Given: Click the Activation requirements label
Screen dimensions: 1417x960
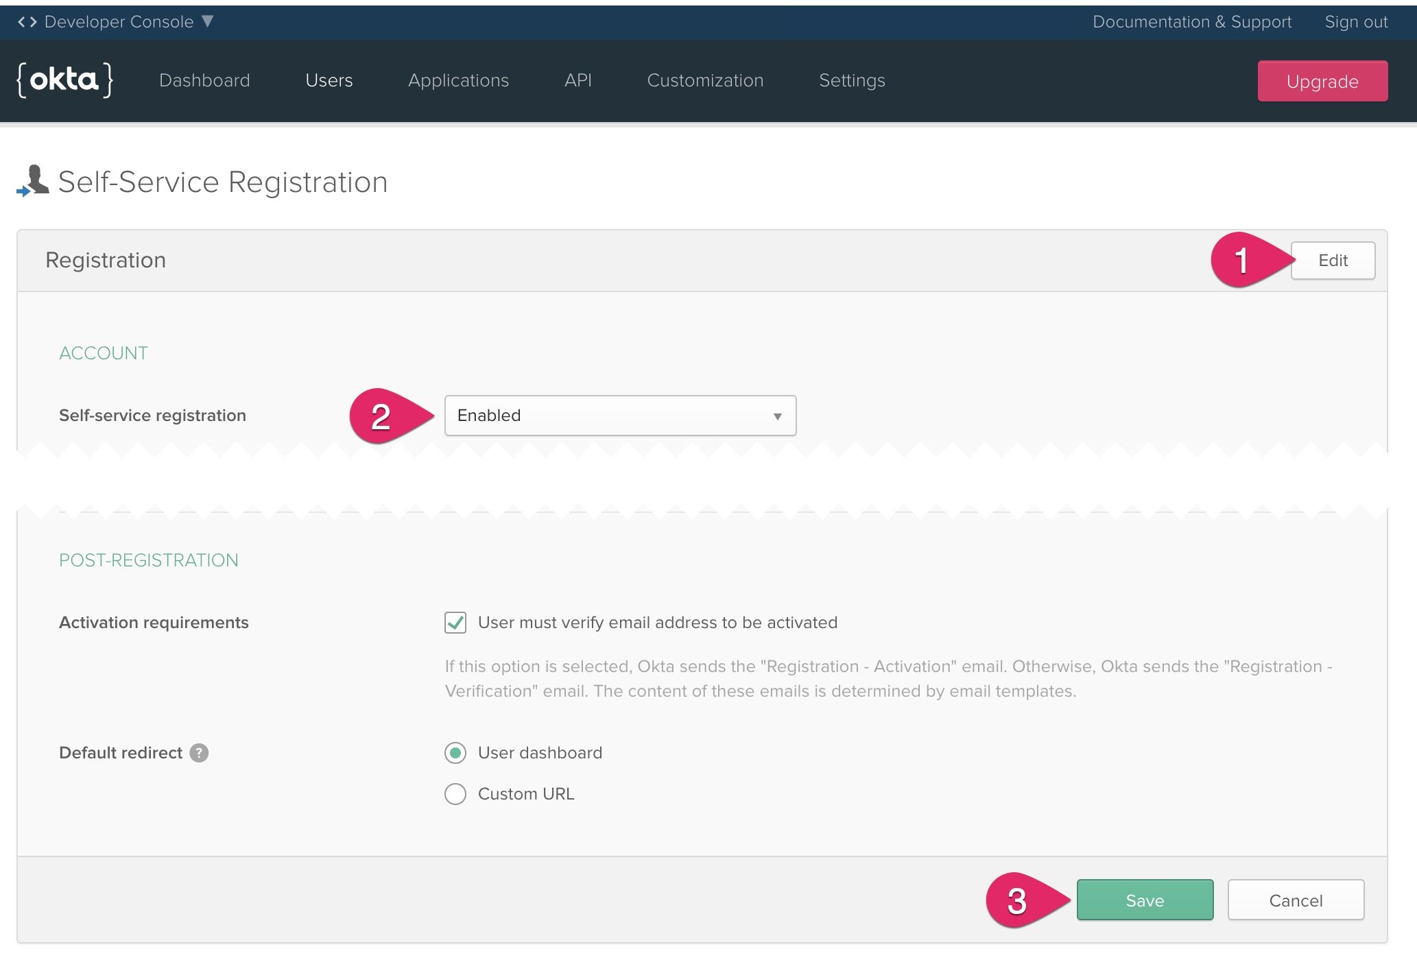Looking at the screenshot, I should (154, 623).
